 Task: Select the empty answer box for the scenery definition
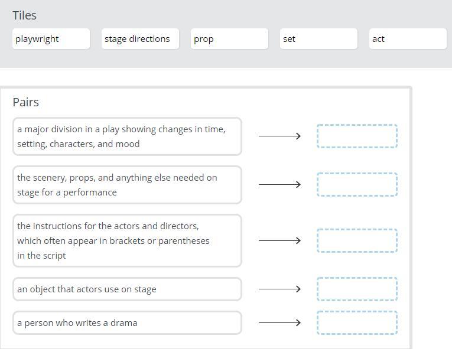pyautogui.click(x=357, y=185)
